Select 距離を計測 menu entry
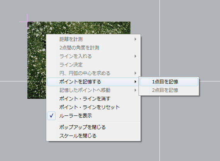 tap(93, 39)
